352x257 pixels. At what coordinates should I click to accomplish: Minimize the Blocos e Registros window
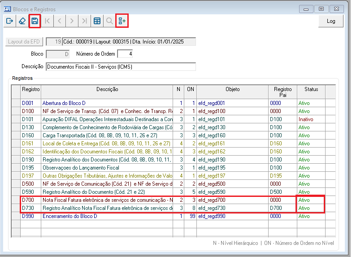[x=306, y=9]
